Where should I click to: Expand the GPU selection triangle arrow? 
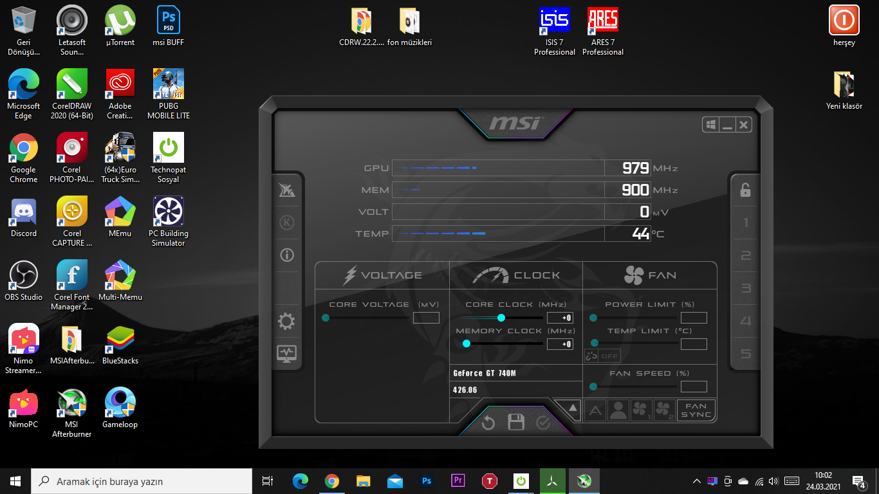pyautogui.click(x=571, y=408)
